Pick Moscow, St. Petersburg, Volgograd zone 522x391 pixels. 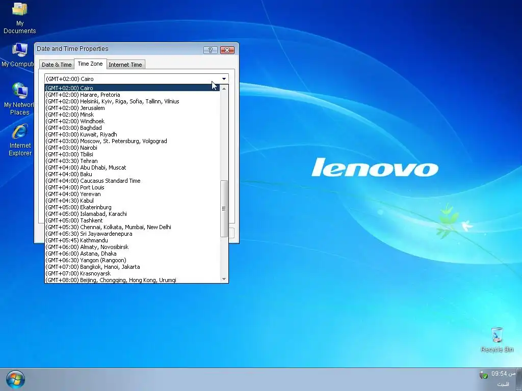click(x=132, y=142)
